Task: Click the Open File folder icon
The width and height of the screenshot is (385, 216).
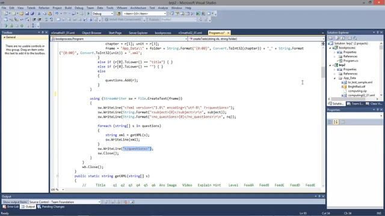Action: click(22, 14)
